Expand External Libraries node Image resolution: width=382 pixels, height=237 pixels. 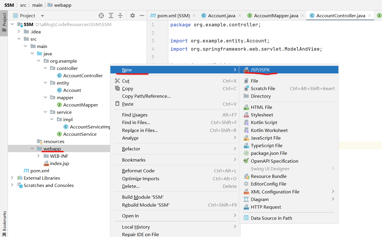pos(12,178)
